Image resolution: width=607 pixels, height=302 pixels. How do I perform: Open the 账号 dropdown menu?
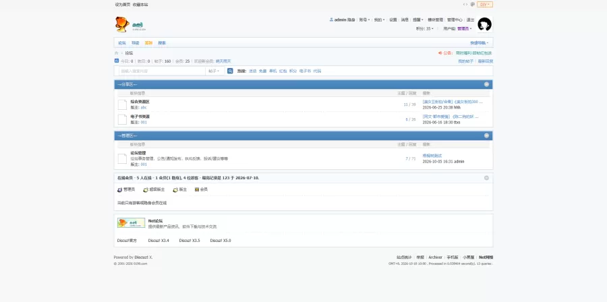pos(364,20)
